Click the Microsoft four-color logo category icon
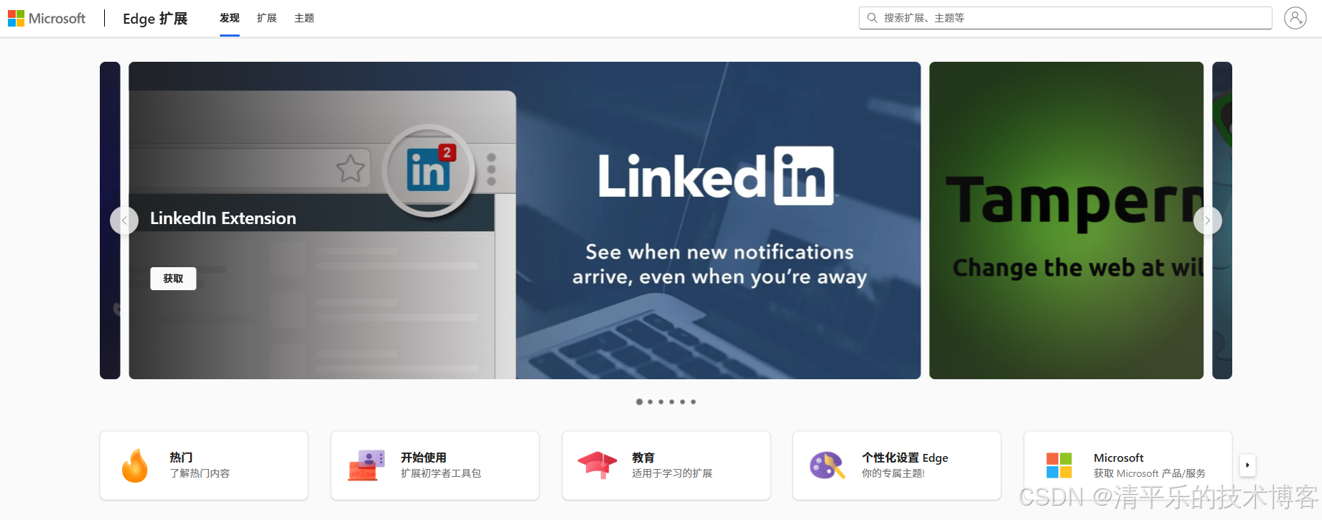 click(x=1059, y=465)
